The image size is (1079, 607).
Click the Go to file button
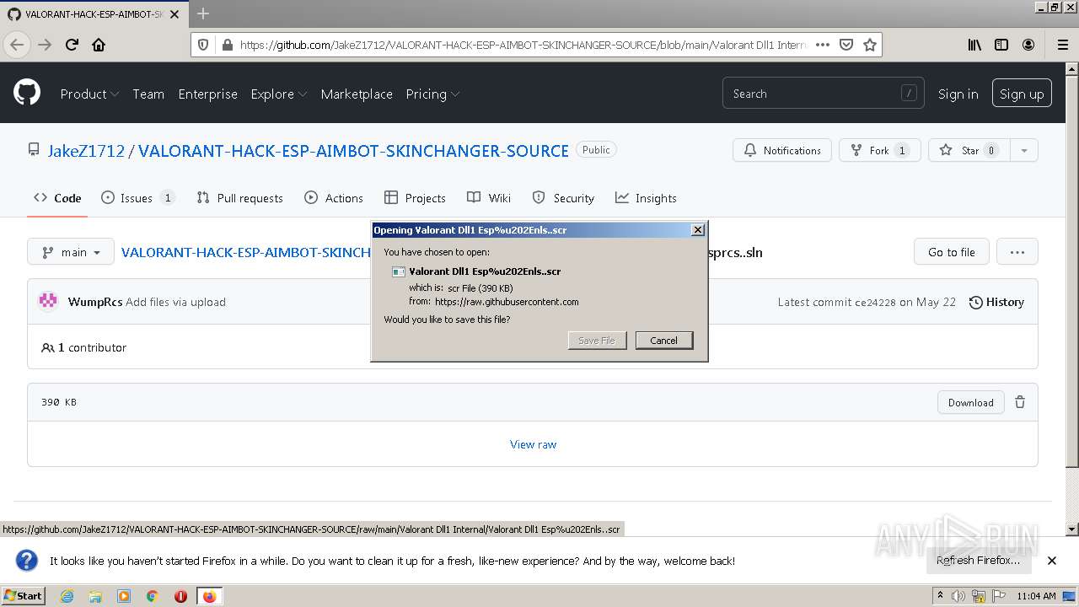click(x=951, y=252)
